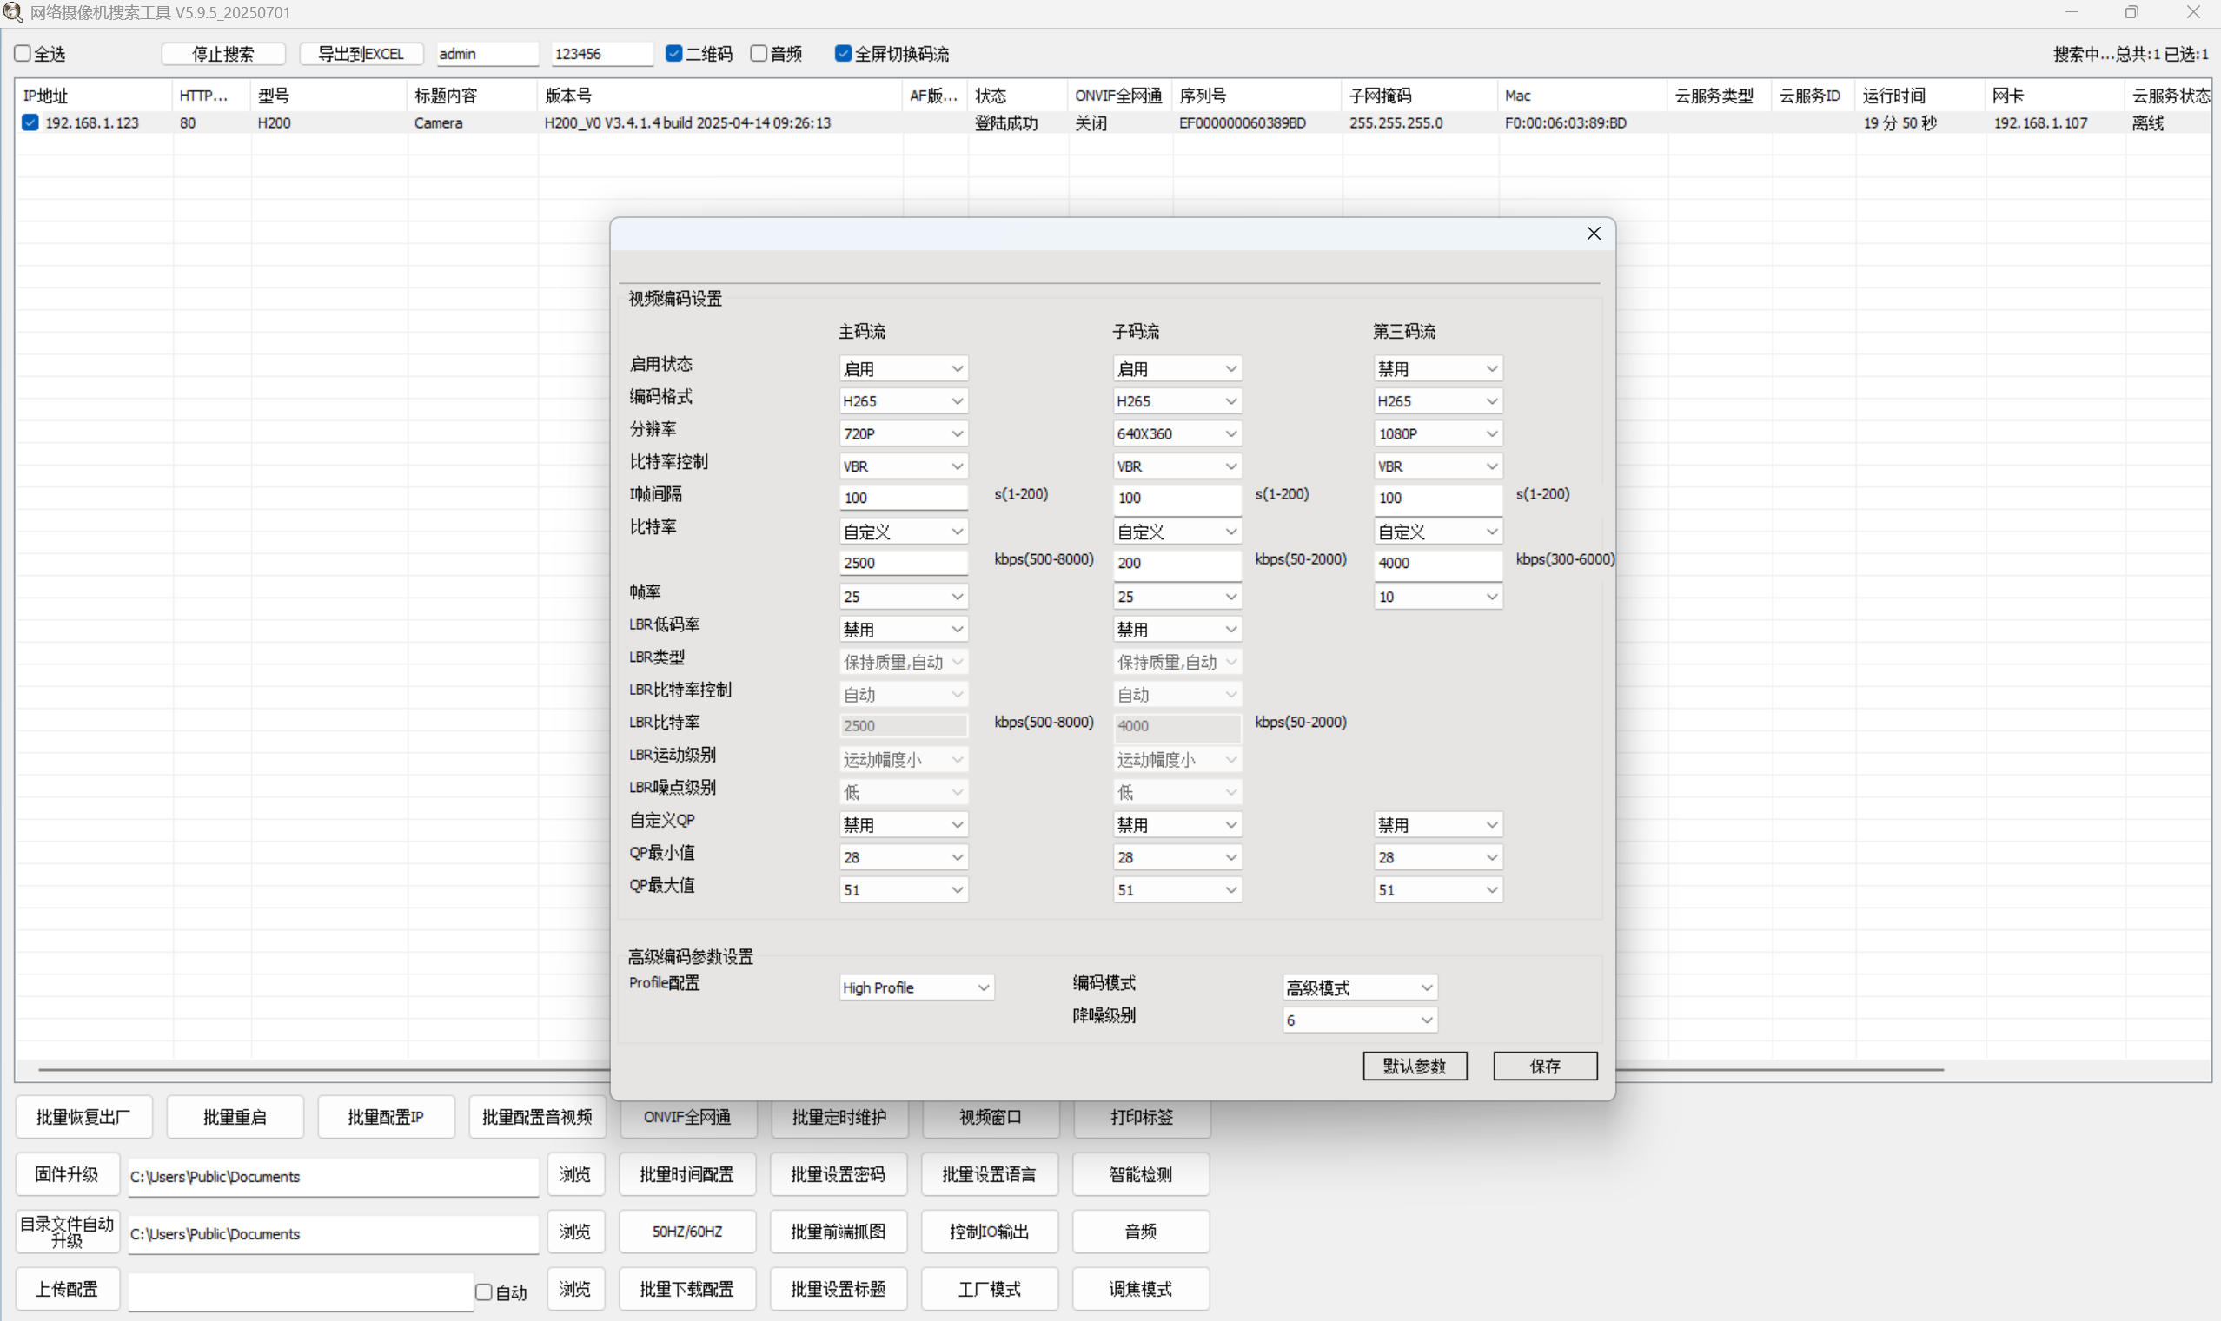Click the 批量恢复出厂 button
This screenshot has width=2221, height=1321.
click(x=83, y=1116)
